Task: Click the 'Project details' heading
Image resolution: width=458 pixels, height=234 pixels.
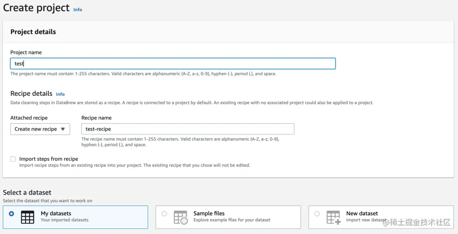Action: point(33,32)
